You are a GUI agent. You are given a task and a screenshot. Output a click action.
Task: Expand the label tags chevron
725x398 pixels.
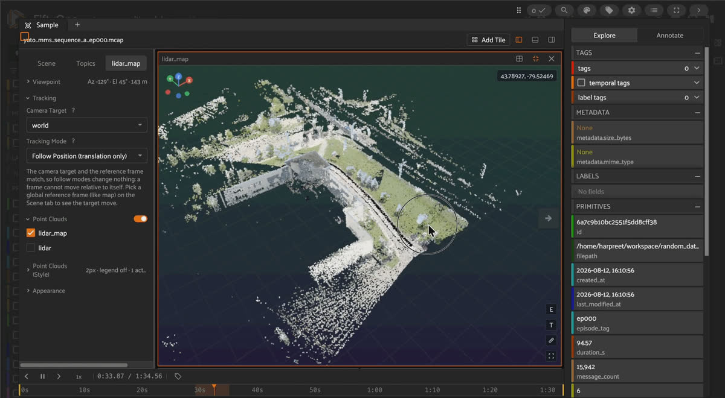[697, 97]
